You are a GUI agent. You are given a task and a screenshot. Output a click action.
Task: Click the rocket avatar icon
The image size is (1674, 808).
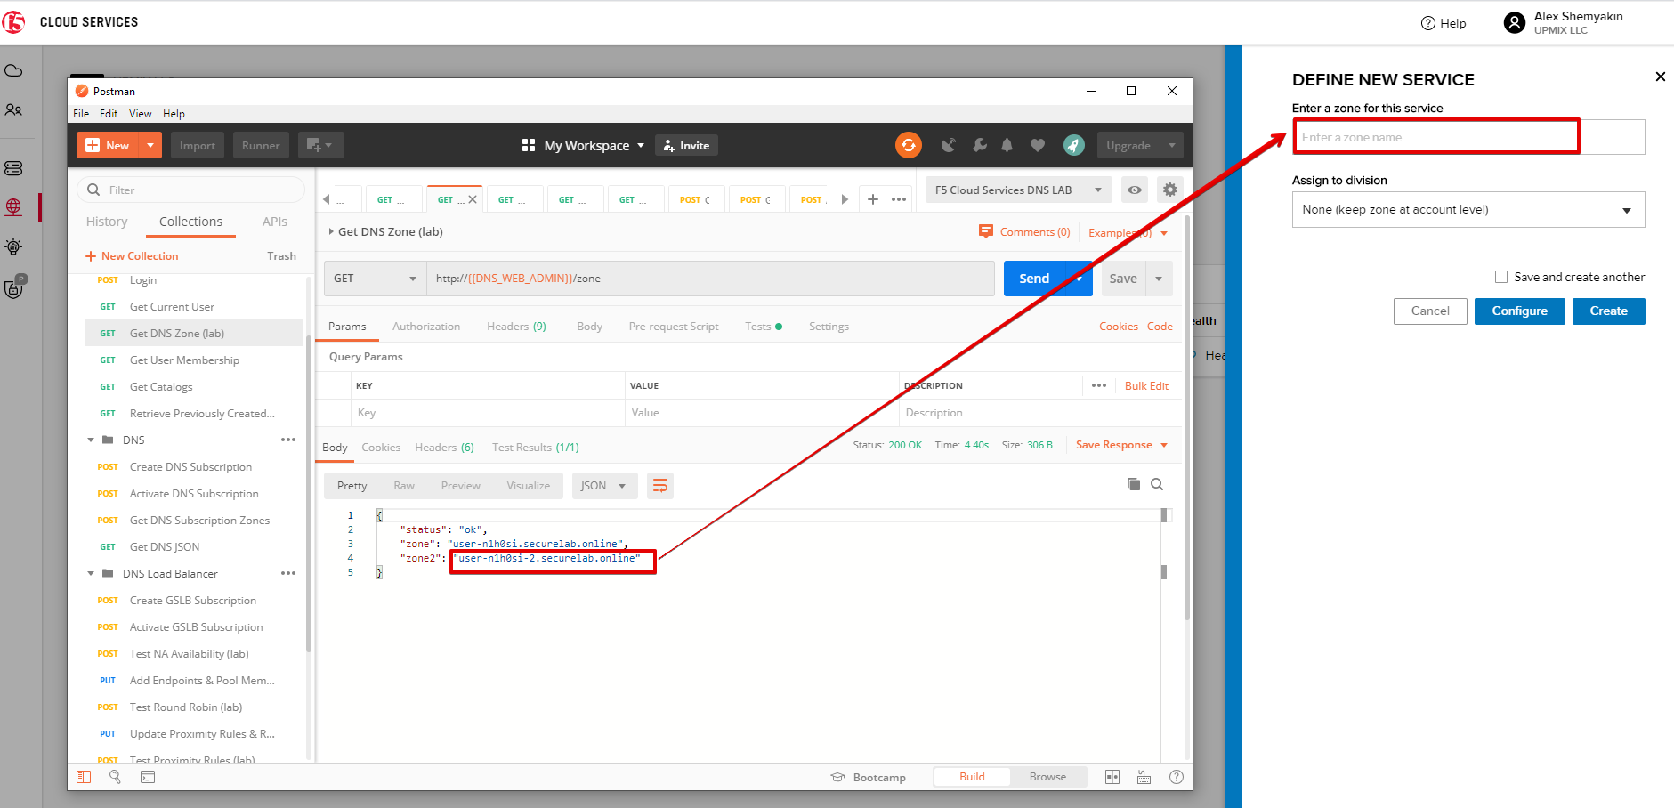1074,145
